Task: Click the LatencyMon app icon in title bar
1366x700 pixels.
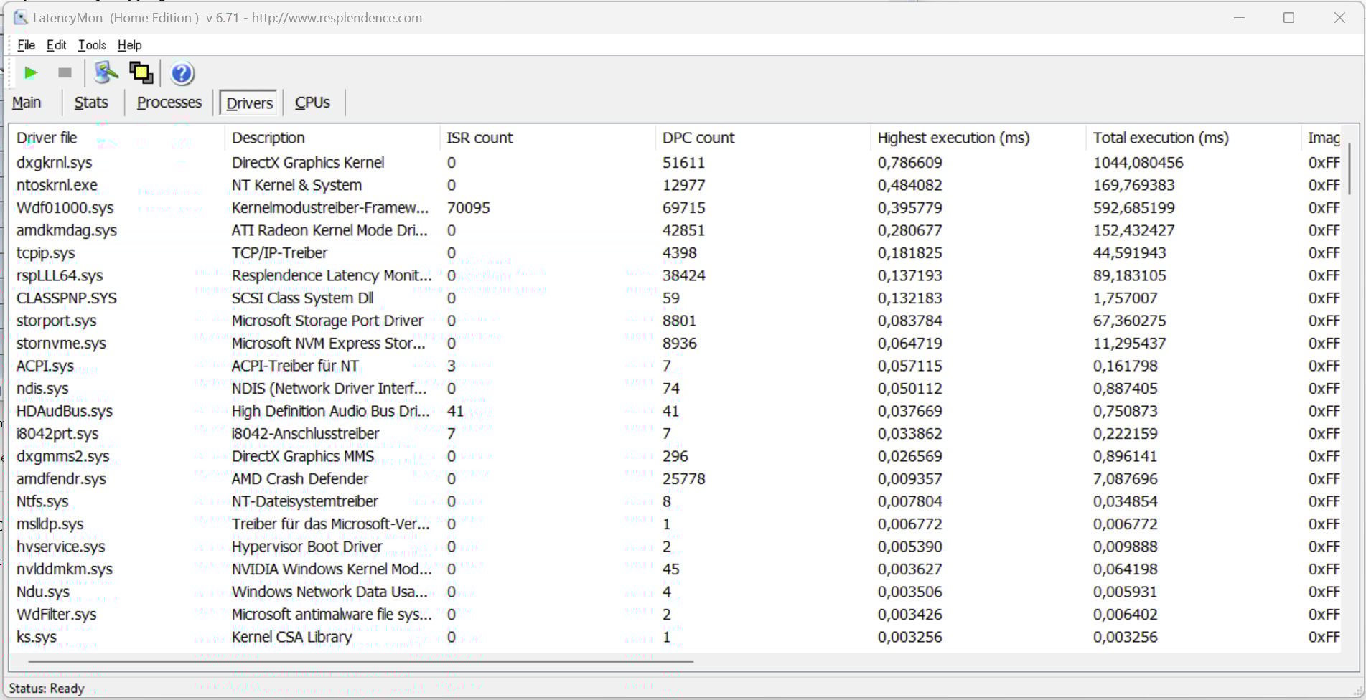Action: tap(20, 17)
